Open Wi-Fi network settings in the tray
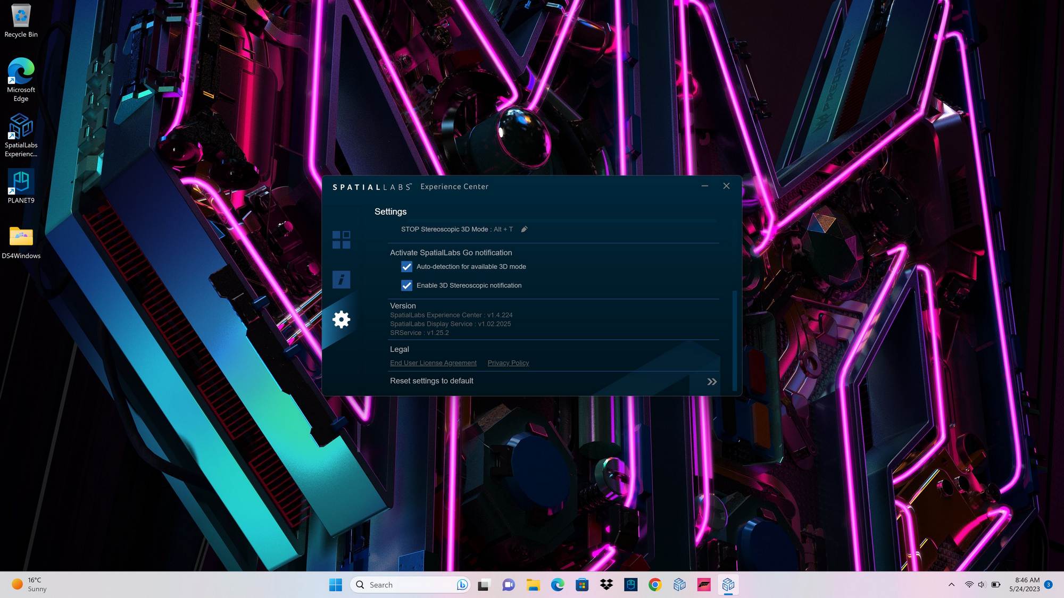Image resolution: width=1064 pixels, height=598 pixels. coord(969,585)
